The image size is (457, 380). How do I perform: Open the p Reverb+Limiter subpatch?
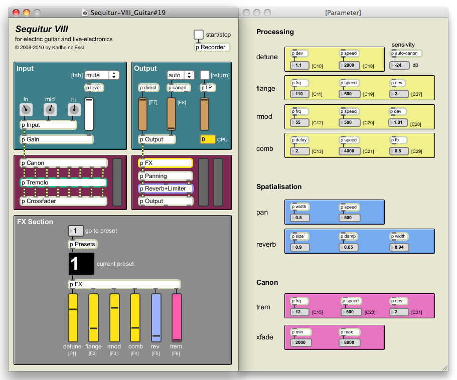pyautogui.click(x=166, y=188)
